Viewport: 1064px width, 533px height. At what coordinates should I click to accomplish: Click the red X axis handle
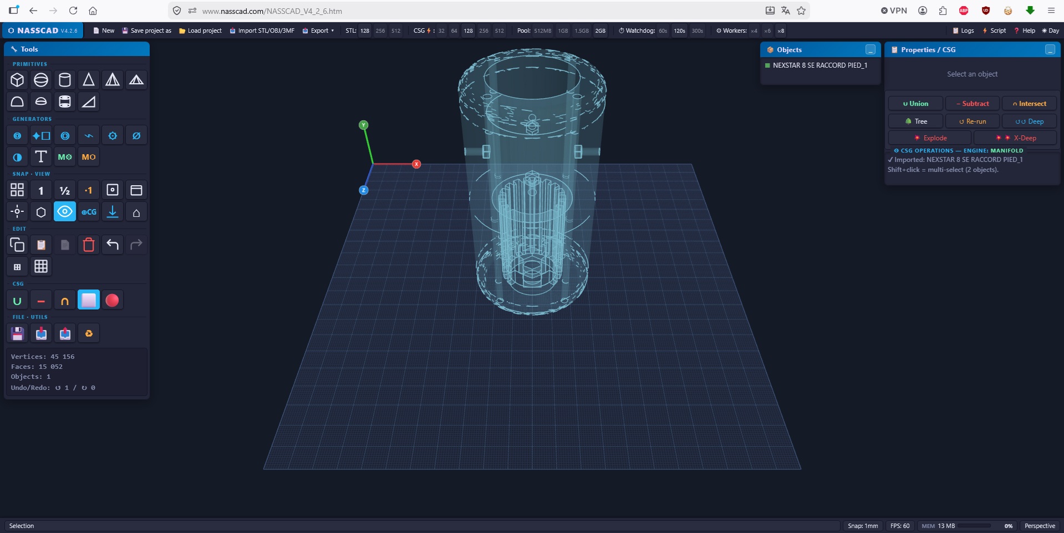pos(416,164)
